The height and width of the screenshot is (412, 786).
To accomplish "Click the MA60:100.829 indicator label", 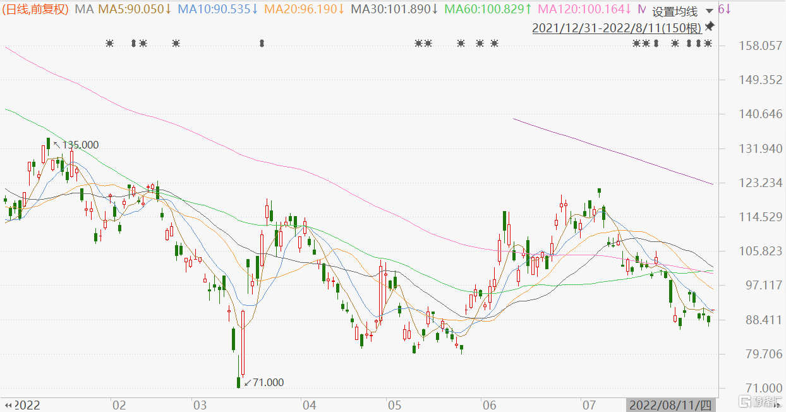I will (488, 9).
